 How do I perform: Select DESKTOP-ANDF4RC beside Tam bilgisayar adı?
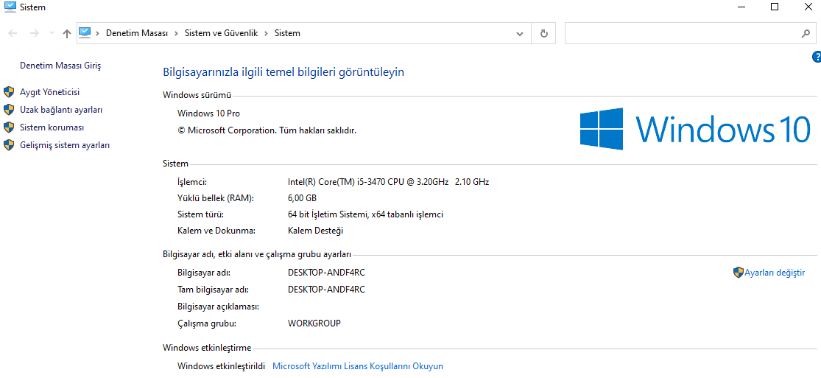(x=327, y=290)
